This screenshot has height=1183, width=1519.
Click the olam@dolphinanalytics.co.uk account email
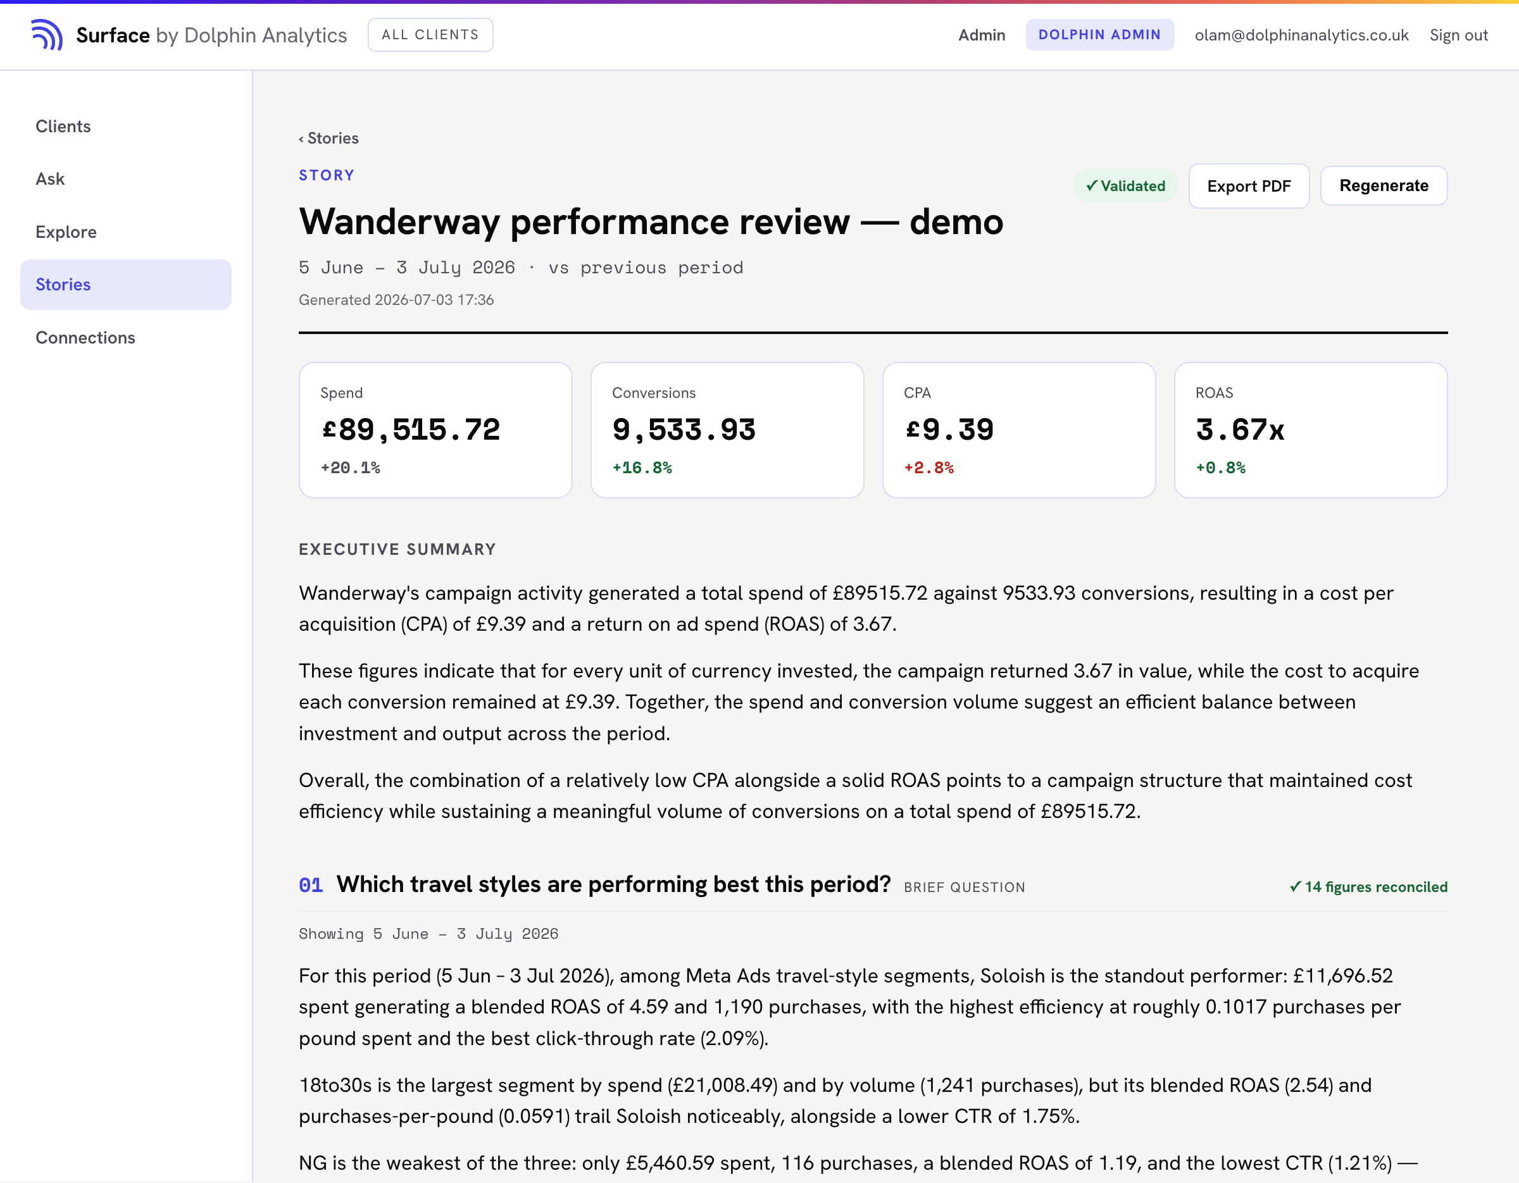[1301, 35]
